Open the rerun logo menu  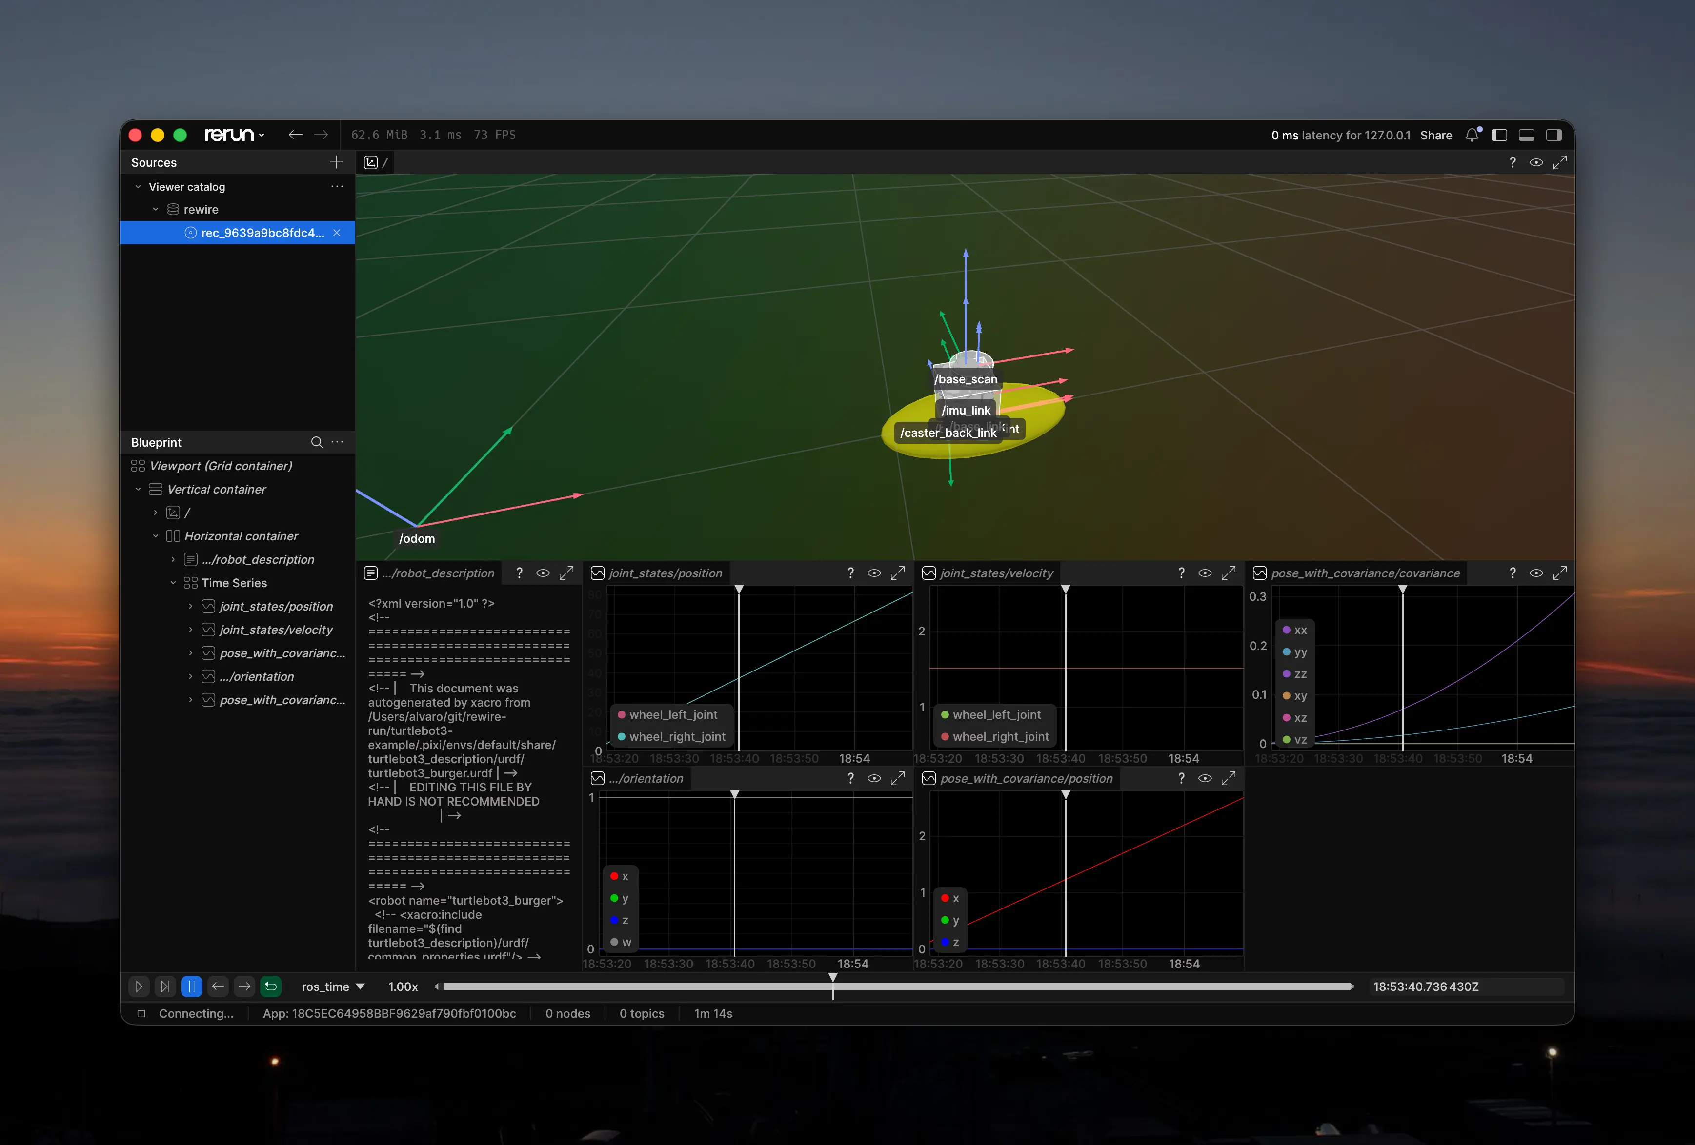pyautogui.click(x=234, y=135)
